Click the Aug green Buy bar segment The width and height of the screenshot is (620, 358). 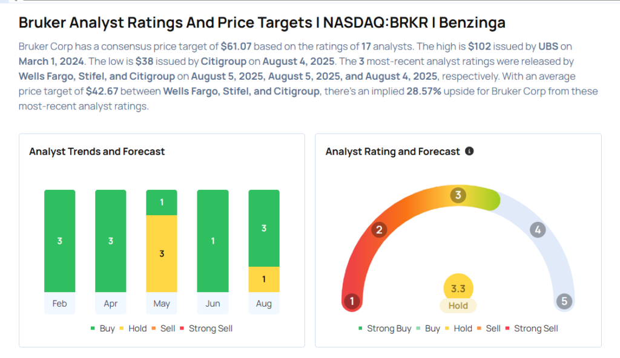tap(264, 228)
